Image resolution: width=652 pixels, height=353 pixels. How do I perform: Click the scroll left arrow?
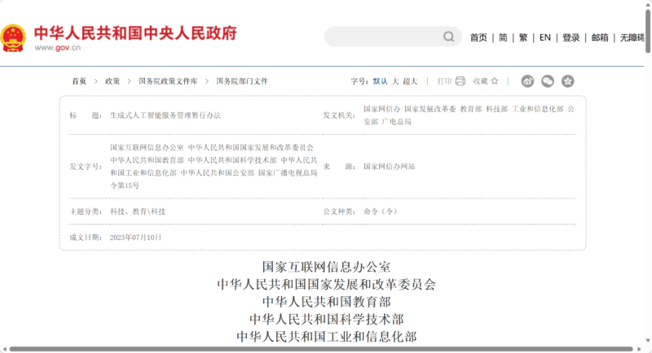click(4, 349)
